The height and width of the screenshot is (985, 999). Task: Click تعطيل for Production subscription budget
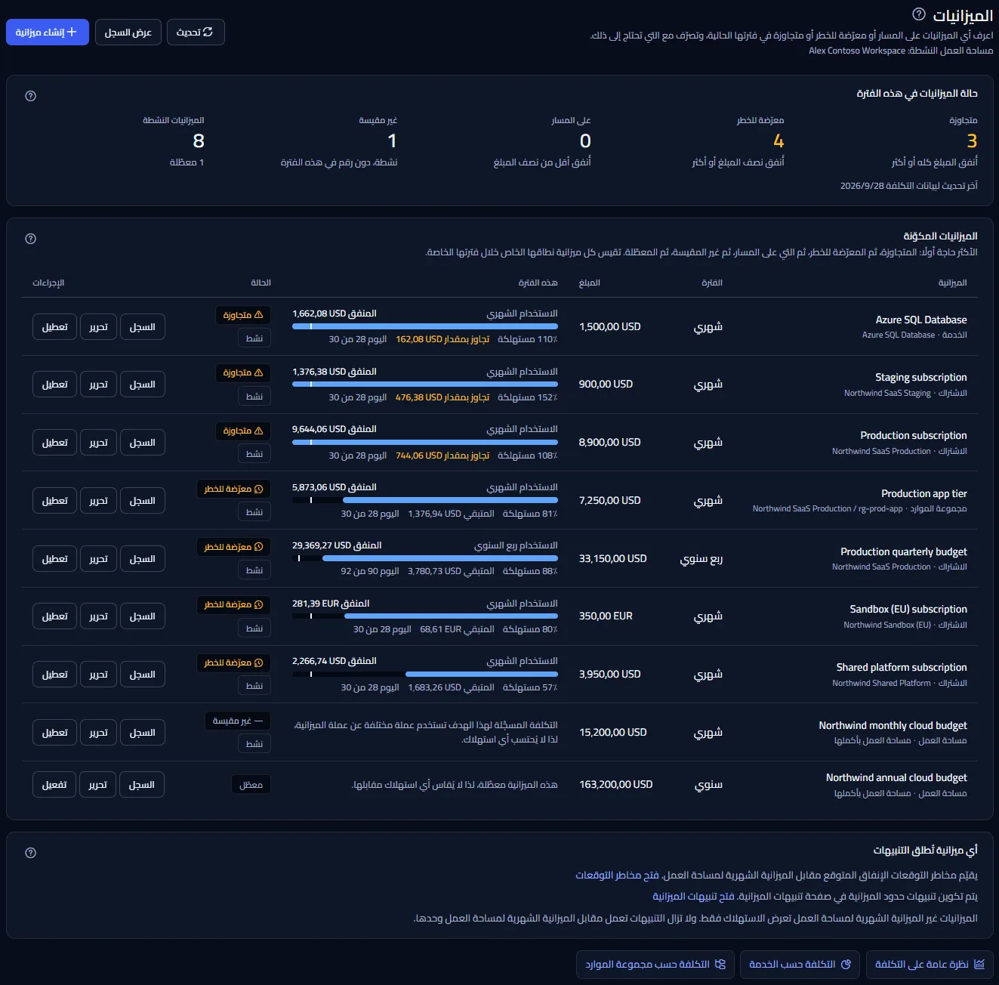[55, 443]
